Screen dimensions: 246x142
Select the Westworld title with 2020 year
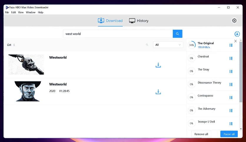[58, 84]
